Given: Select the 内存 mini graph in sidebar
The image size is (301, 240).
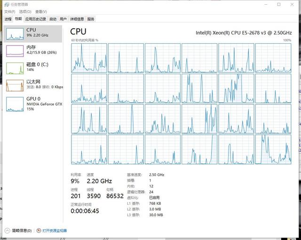Looking at the screenshot, I should pos(15,51).
